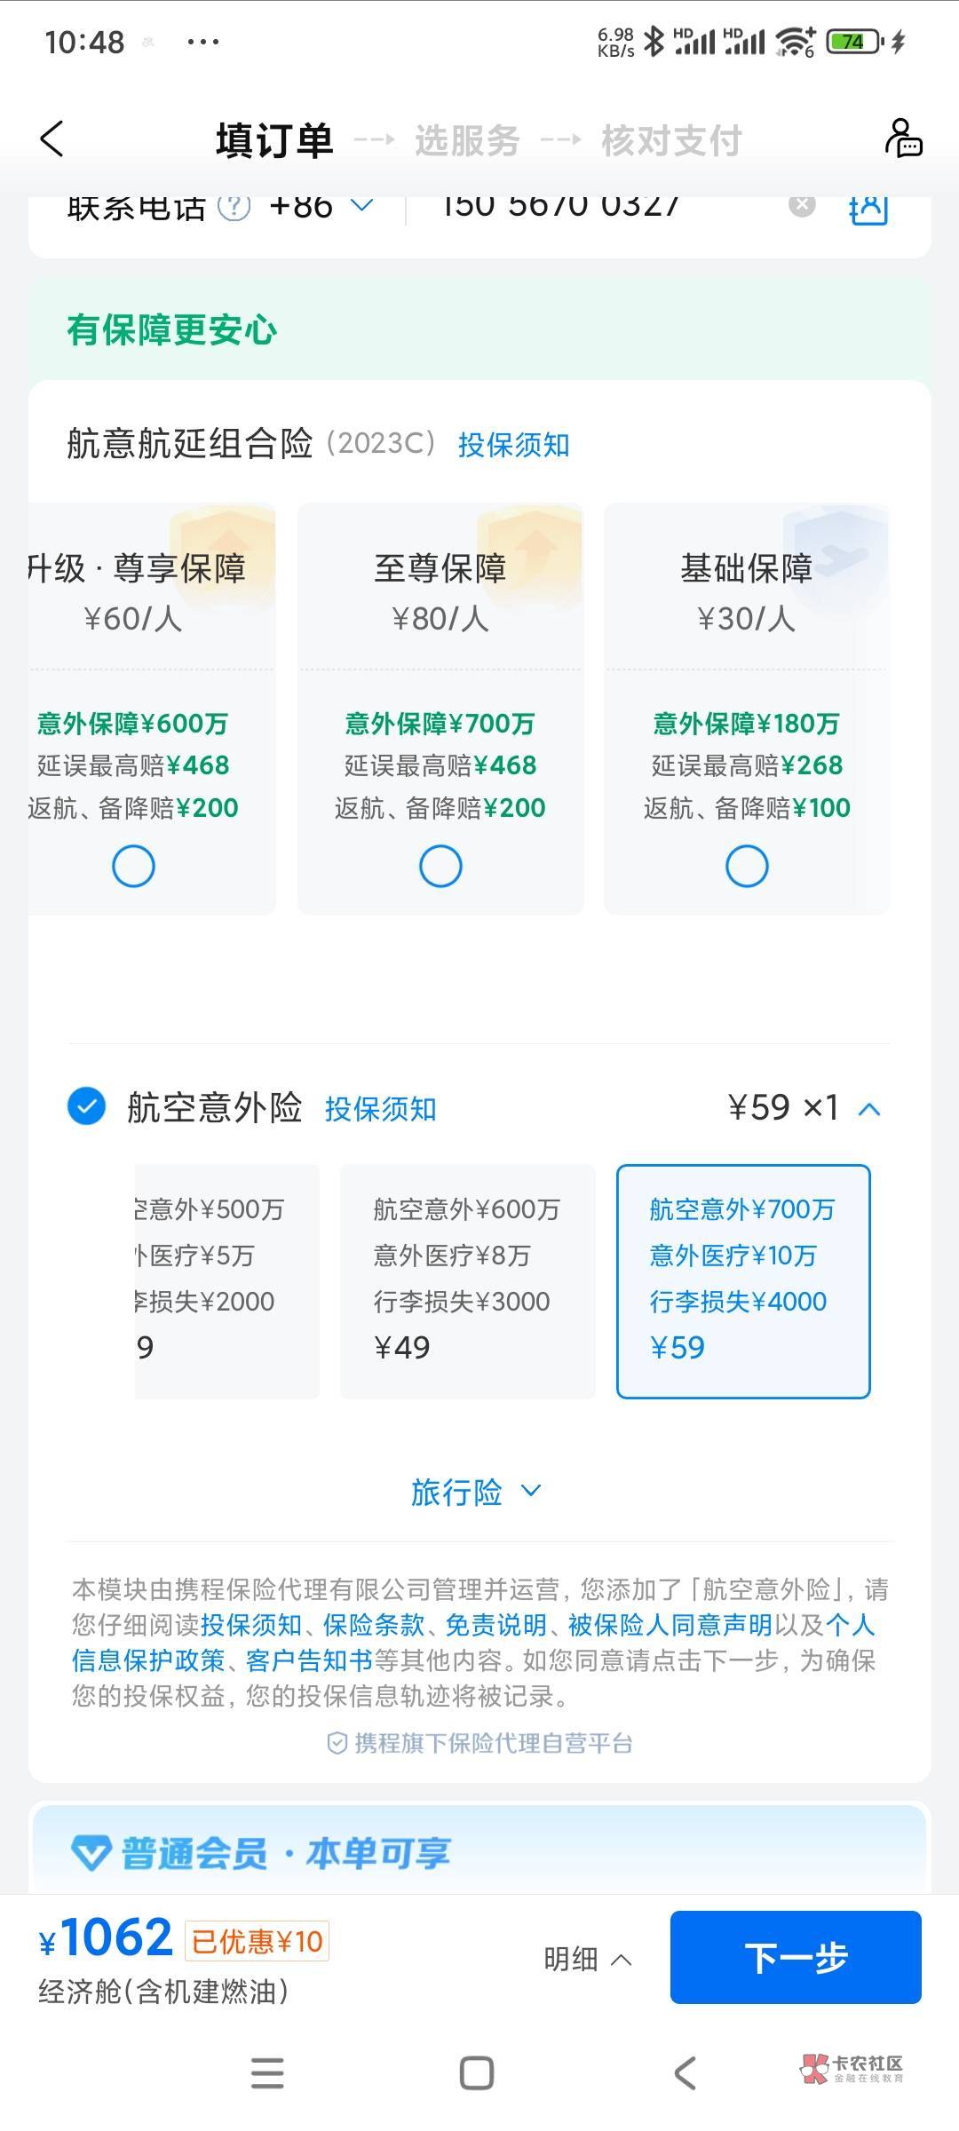959x2131 pixels.
Task: Choose the ¥59 航空意外¥700万 option
Action: [x=743, y=1280]
